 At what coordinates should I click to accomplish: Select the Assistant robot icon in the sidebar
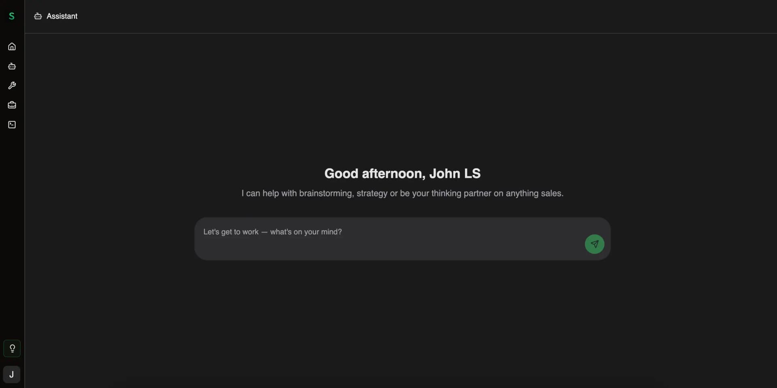pos(12,66)
